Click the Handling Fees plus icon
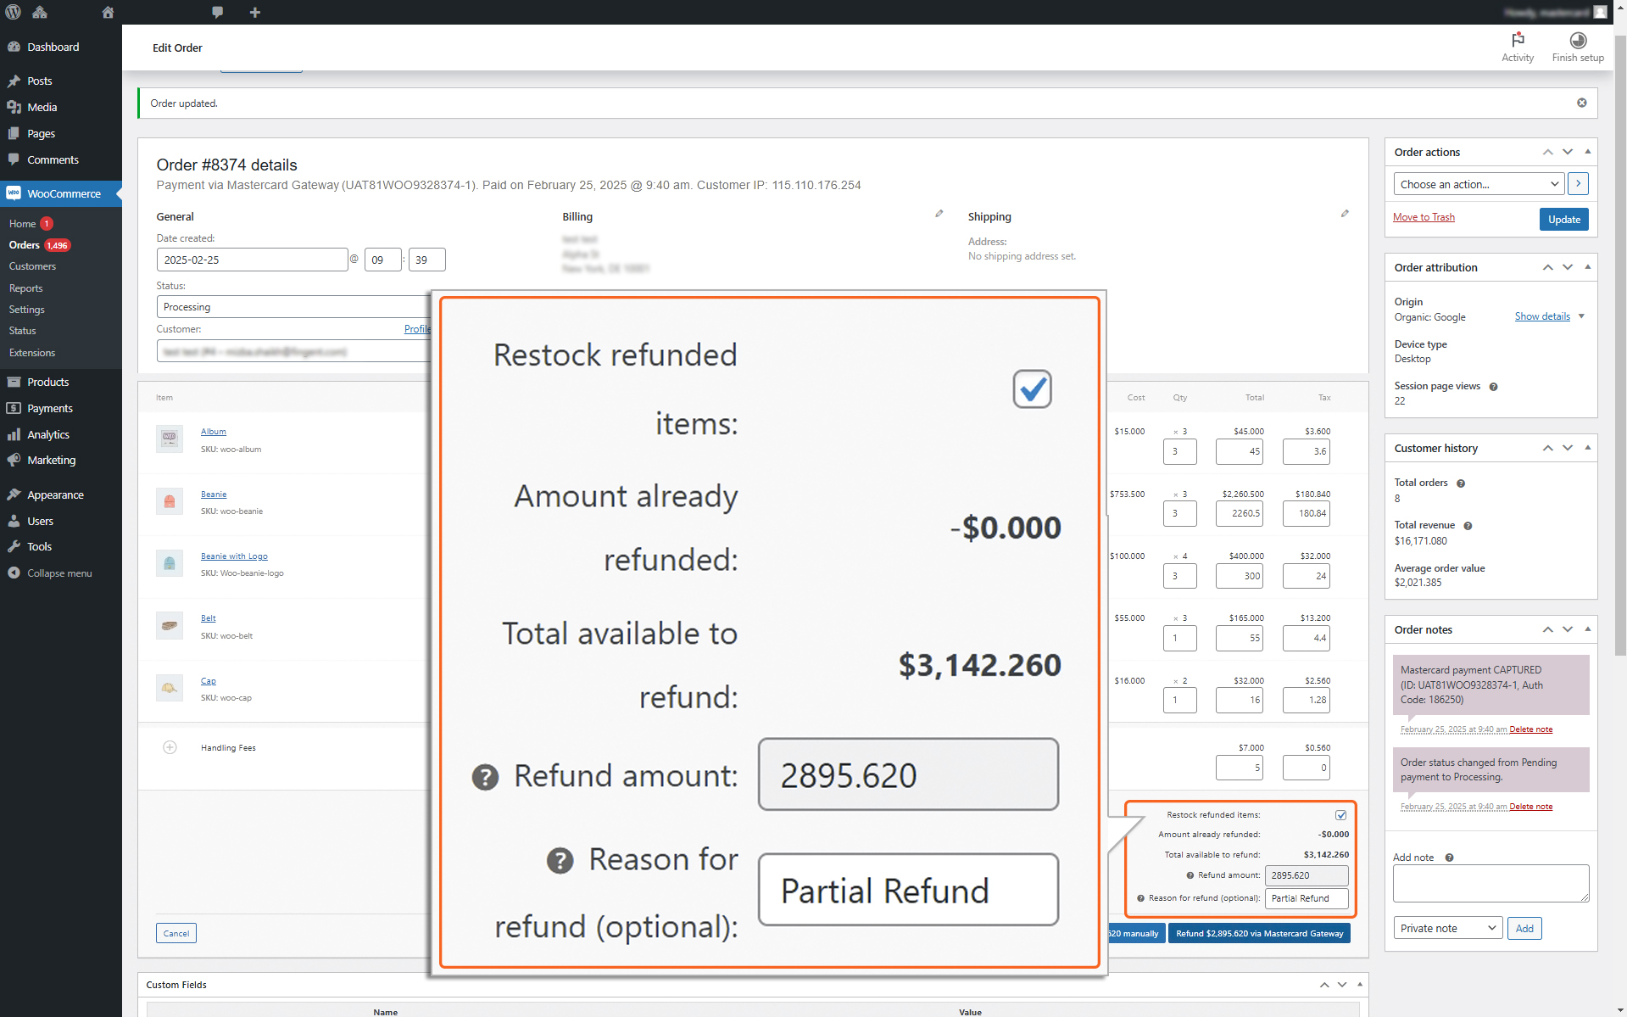This screenshot has height=1017, width=1627. [x=170, y=747]
